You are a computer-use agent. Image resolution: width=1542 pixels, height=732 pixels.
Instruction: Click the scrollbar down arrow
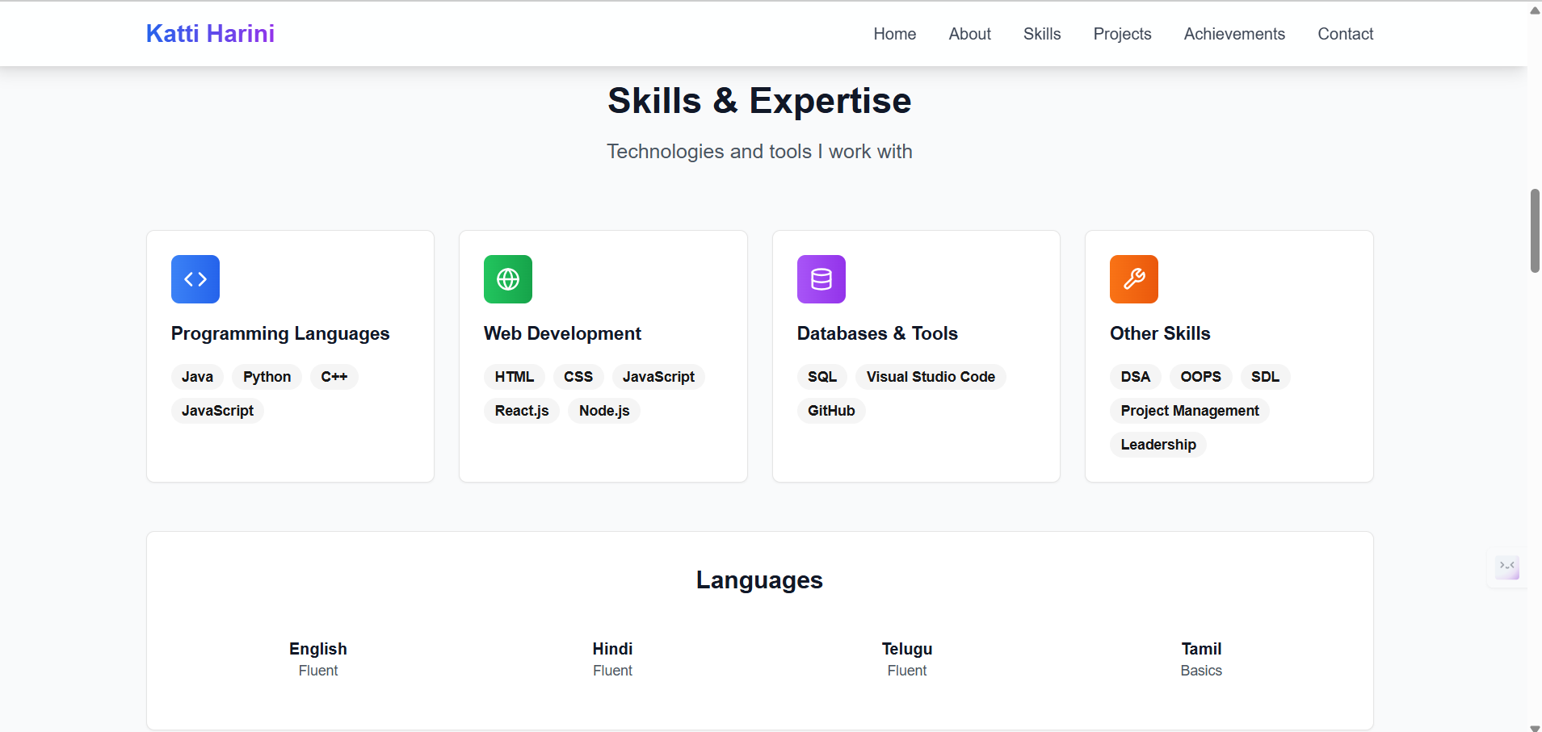point(1535,727)
